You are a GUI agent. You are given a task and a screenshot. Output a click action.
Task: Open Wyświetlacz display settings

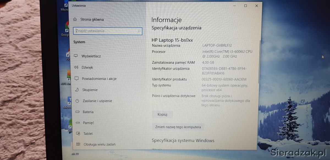click(x=91, y=56)
